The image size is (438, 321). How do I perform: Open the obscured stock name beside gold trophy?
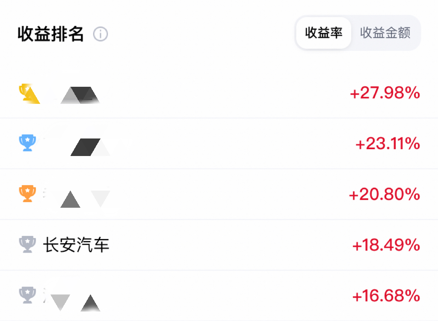click(73, 94)
